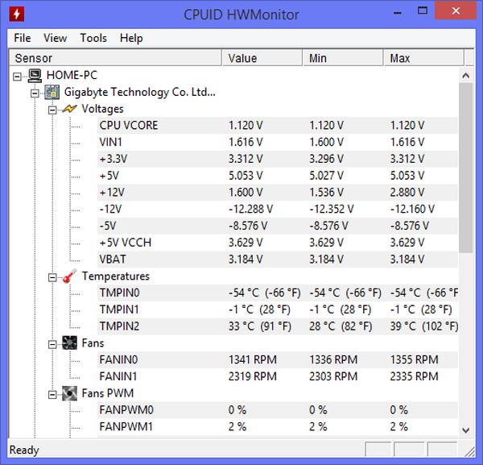
Task: Click the Value column header
Action: (x=262, y=58)
